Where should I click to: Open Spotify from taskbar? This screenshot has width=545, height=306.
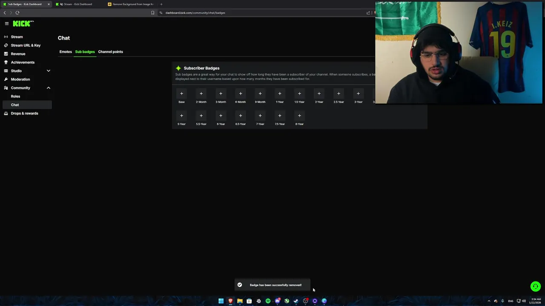268,301
